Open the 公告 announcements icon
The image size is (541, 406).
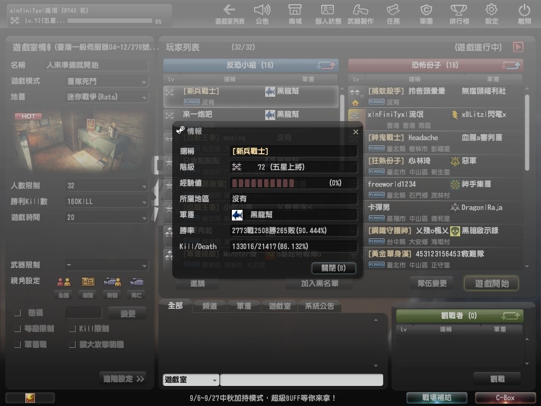pos(262,14)
